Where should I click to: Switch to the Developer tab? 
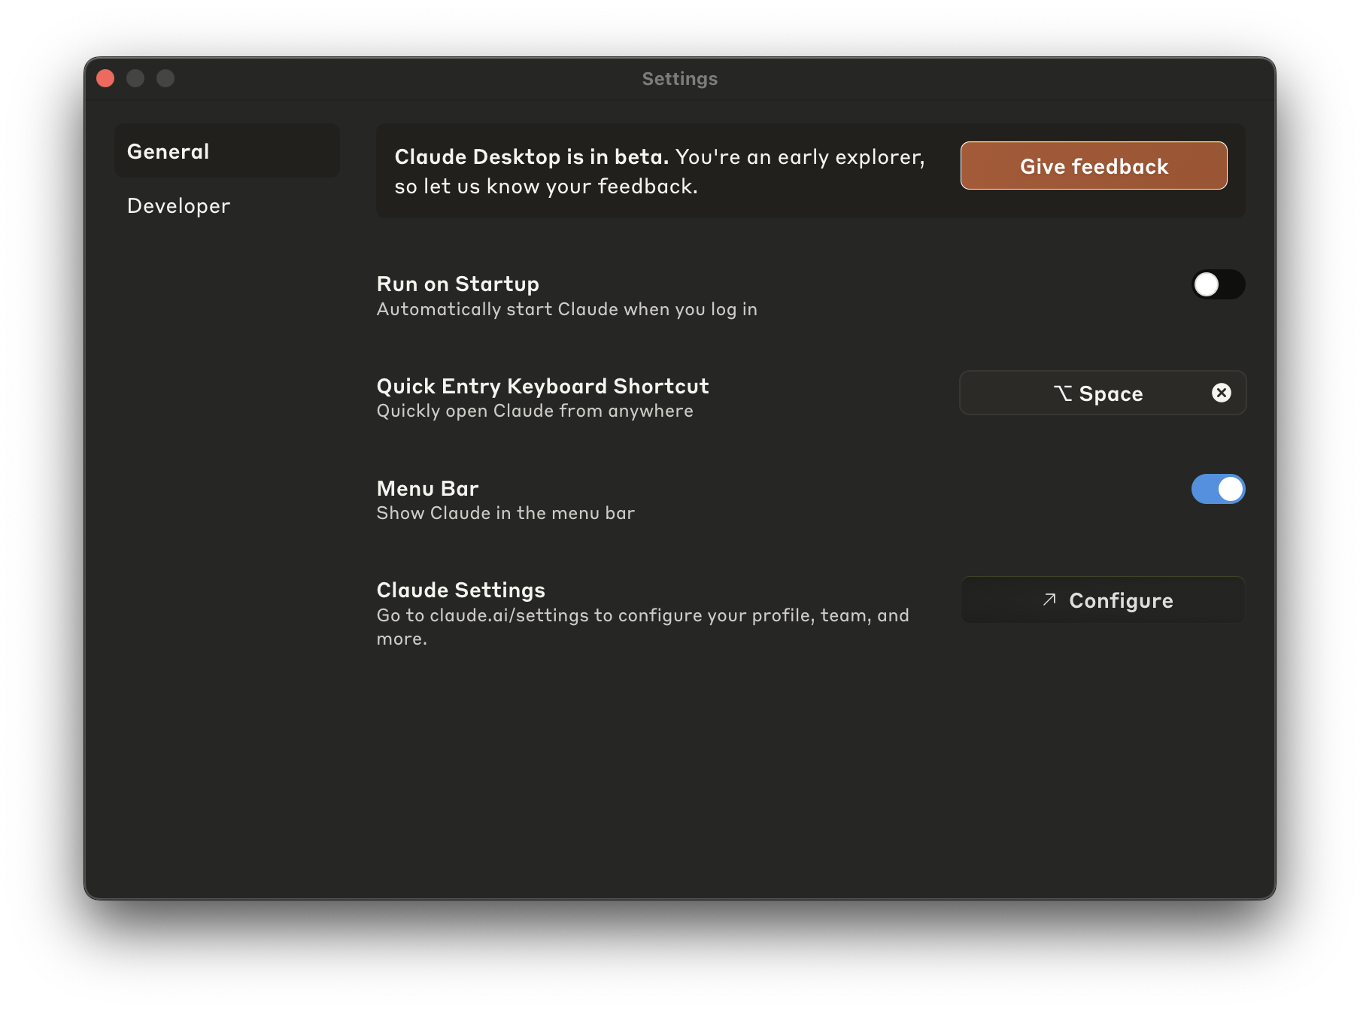tap(227, 205)
